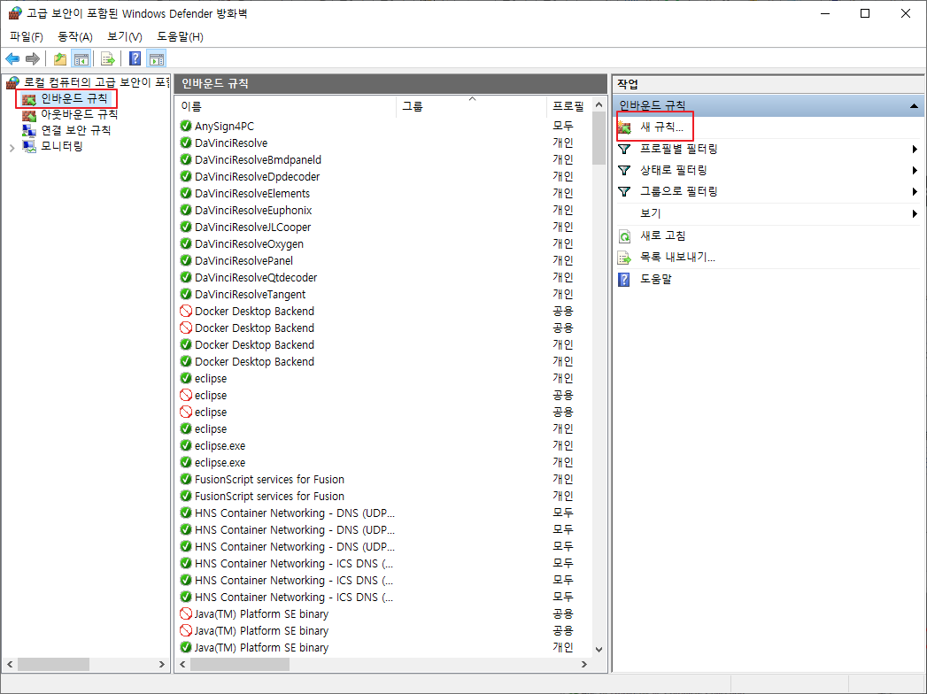Open the 보기(V) menu
This screenshot has height=694, width=927.
click(124, 36)
